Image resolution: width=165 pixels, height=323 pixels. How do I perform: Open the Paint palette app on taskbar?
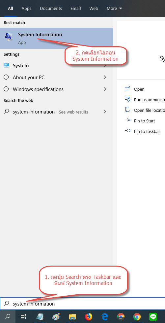pos(56,316)
